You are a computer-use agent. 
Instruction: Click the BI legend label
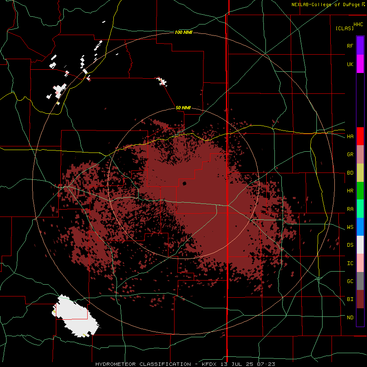[350, 299]
